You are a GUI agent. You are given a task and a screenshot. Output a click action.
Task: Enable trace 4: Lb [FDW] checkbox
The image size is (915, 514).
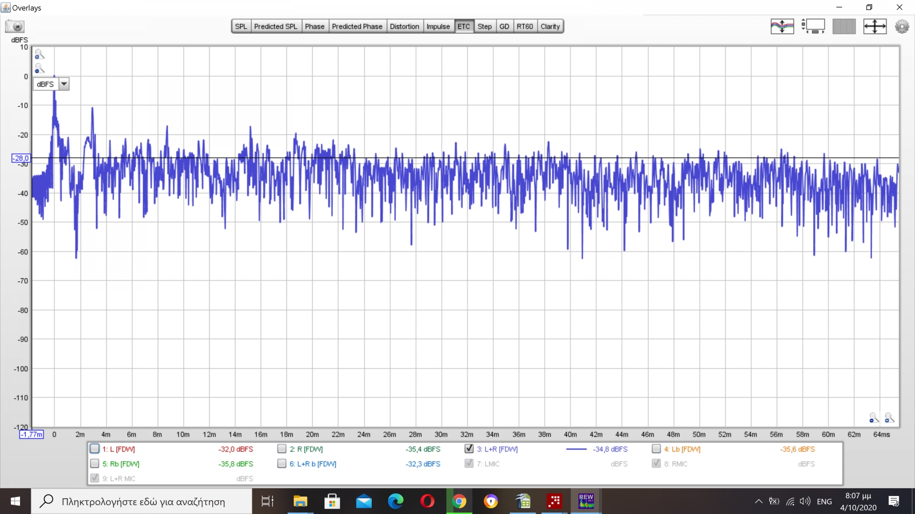point(656,449)
